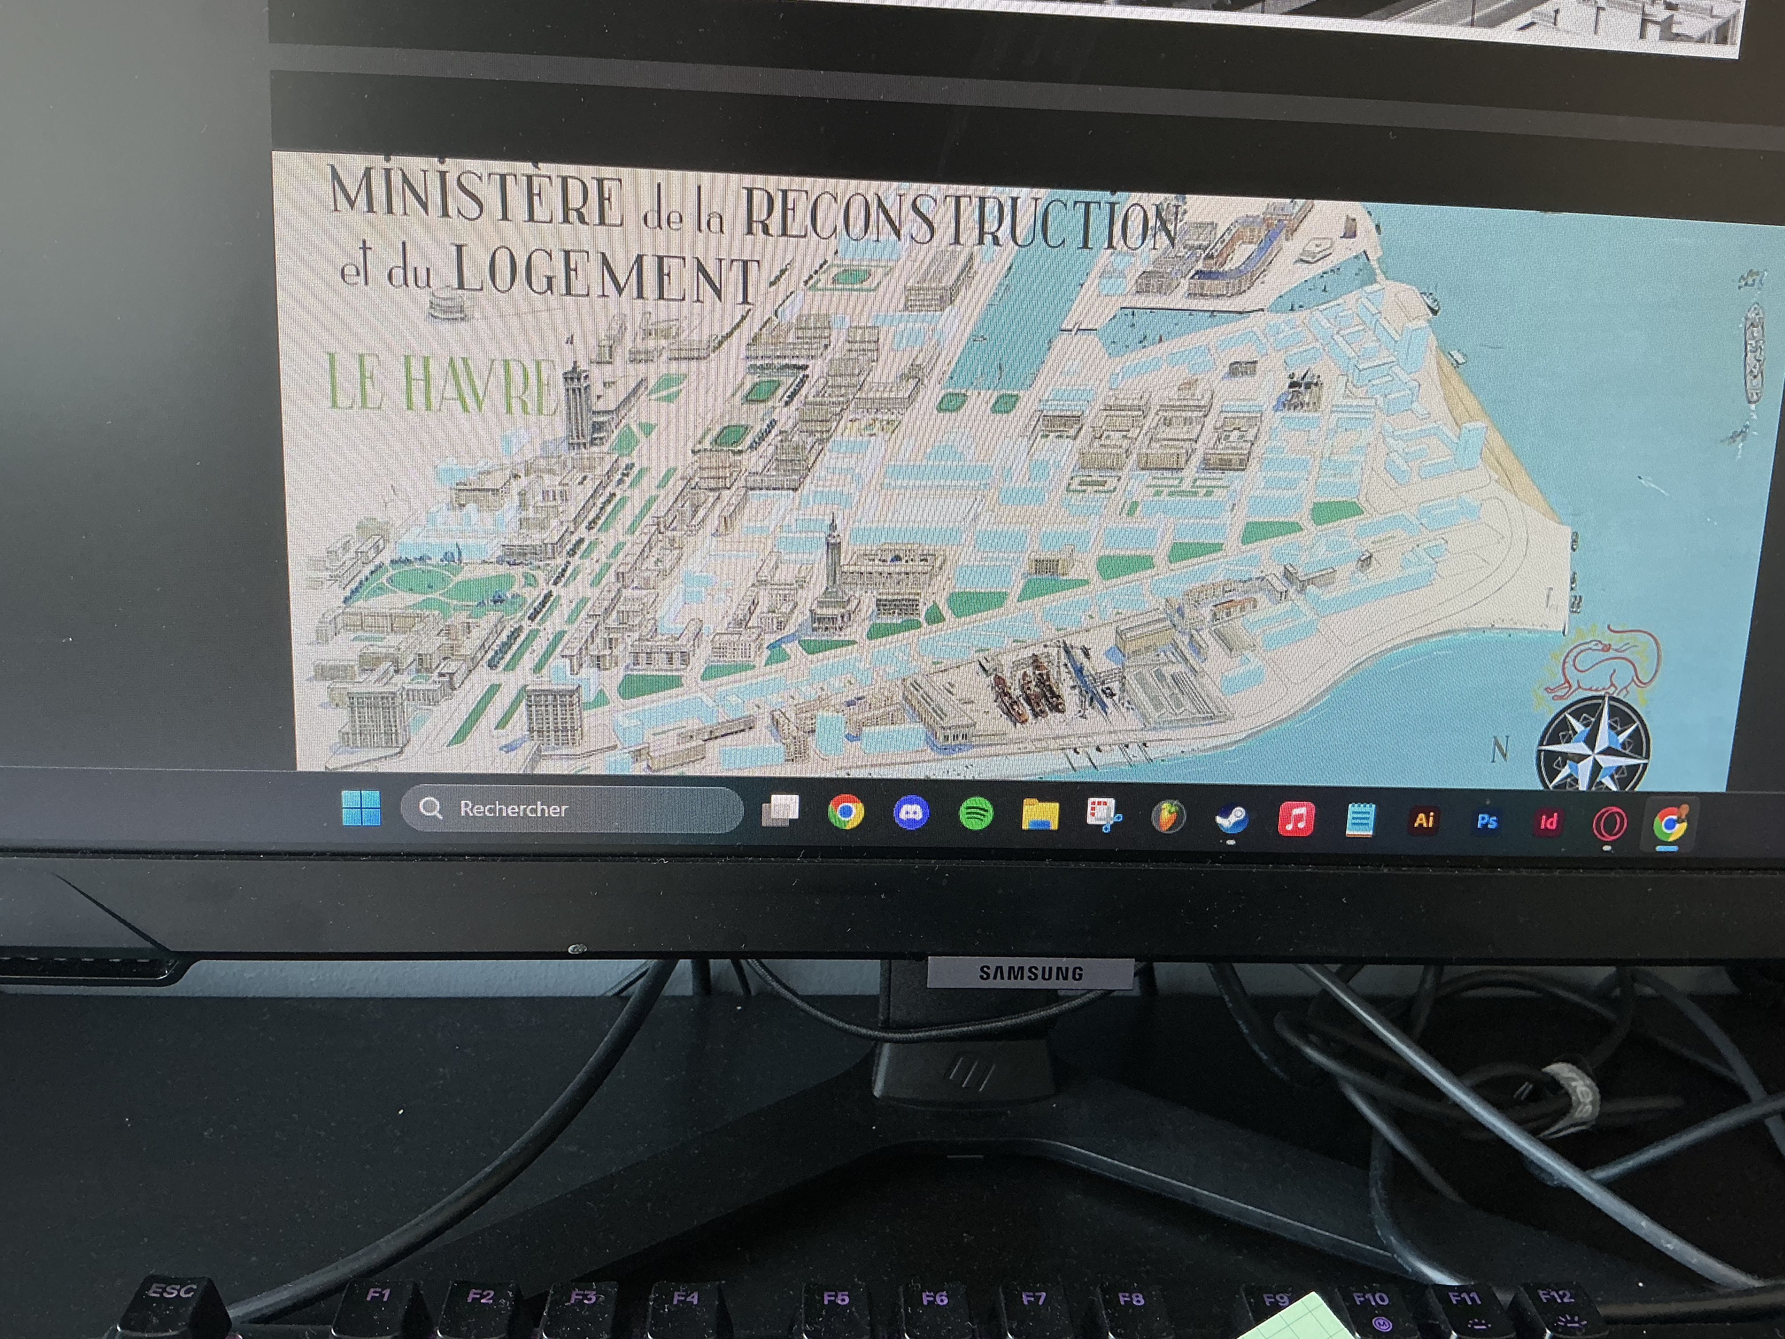
Task: Launch Google Chrome from the taskbar
Action: (x=846, y=812)
